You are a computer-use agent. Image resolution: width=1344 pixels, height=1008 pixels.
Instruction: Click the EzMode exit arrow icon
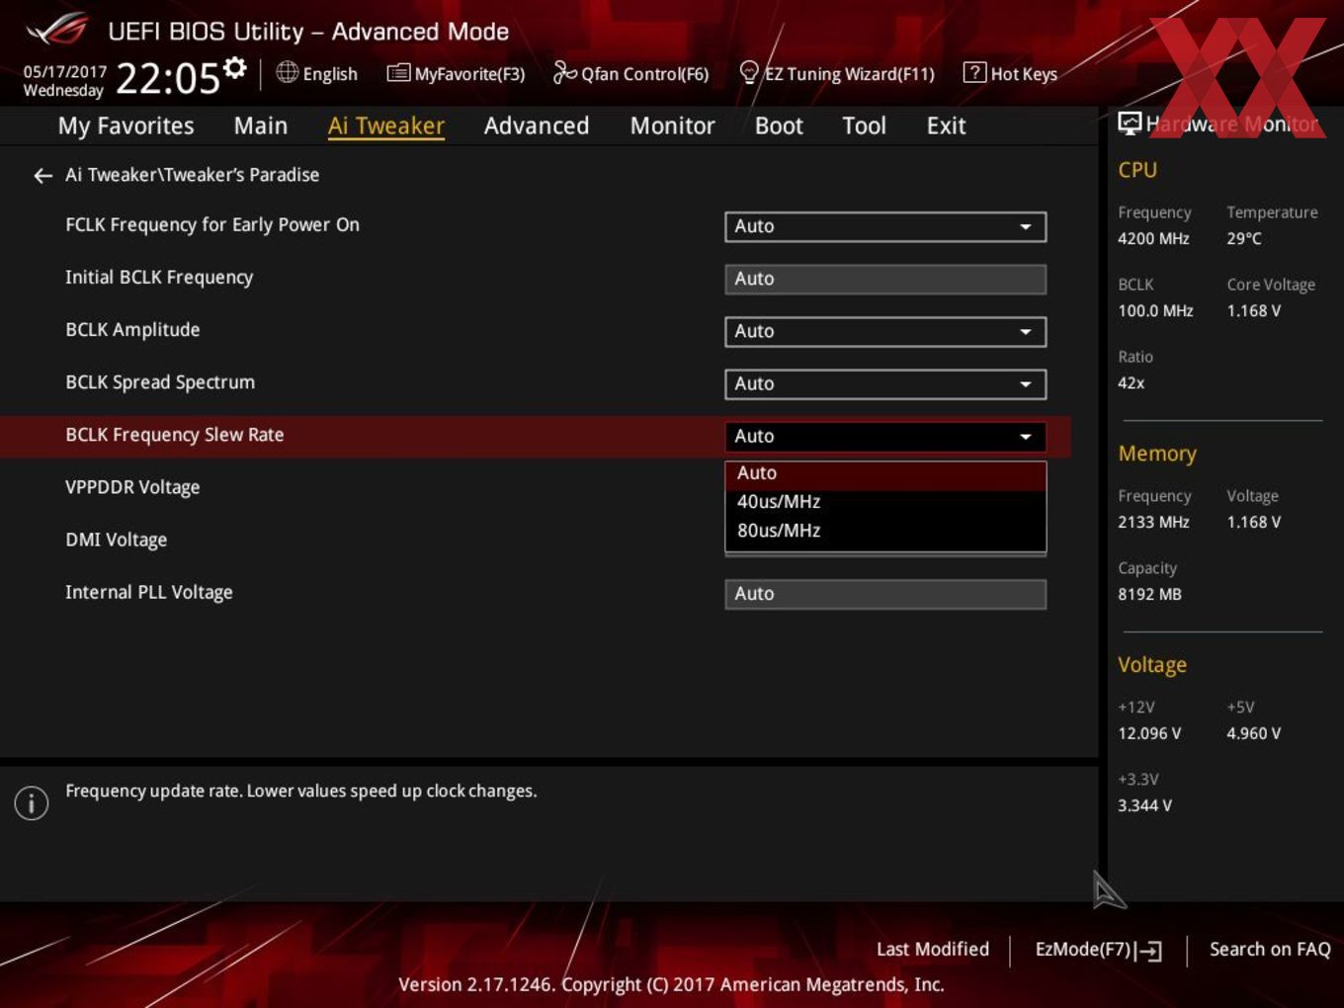1148,951
